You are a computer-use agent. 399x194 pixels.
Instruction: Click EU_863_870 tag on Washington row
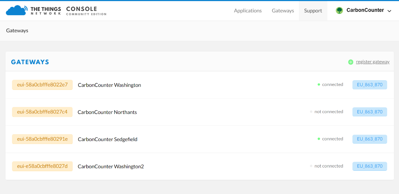(x=370, y=85)
